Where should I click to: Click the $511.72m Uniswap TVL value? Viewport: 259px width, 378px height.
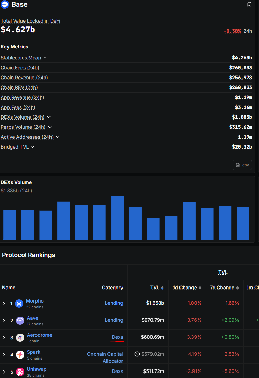tap(154, 371)
